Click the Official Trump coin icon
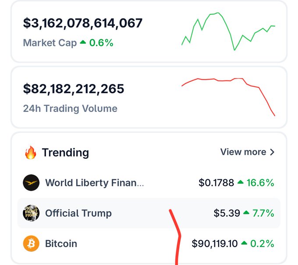This screenshot has height=265, width=298. point(31,213)
